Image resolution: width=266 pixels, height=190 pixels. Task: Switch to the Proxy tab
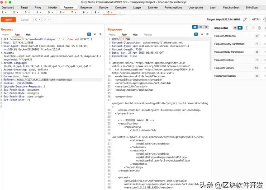click(38, 7)
